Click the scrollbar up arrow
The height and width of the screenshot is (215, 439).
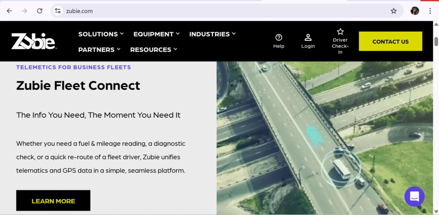(x=436, y=24)
